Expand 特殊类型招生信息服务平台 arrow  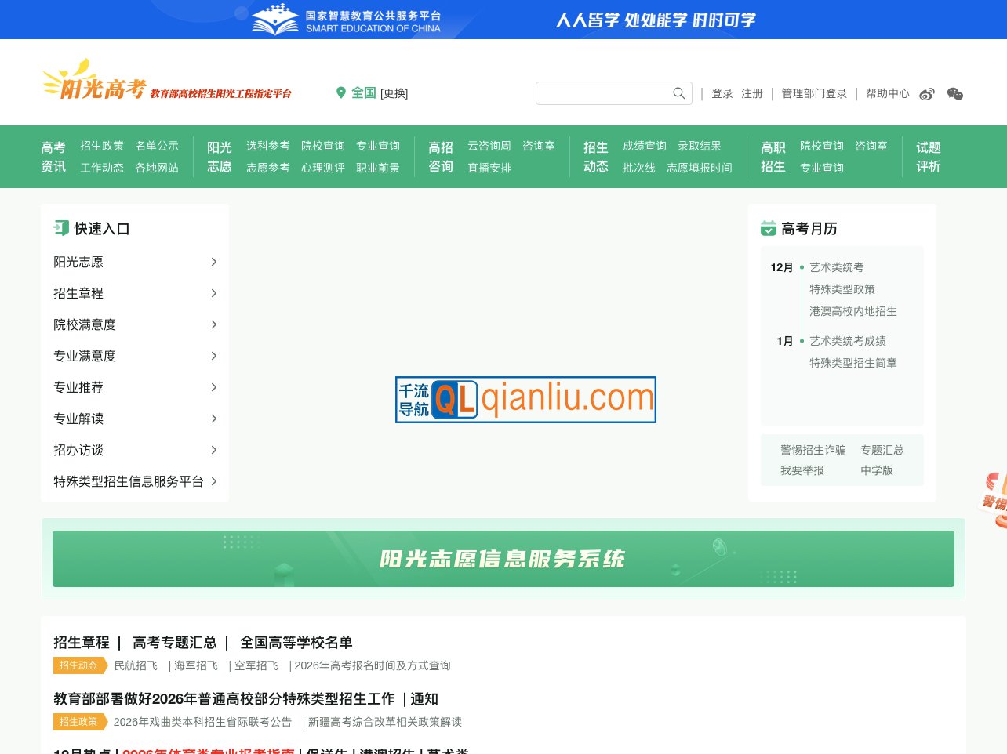213,481
